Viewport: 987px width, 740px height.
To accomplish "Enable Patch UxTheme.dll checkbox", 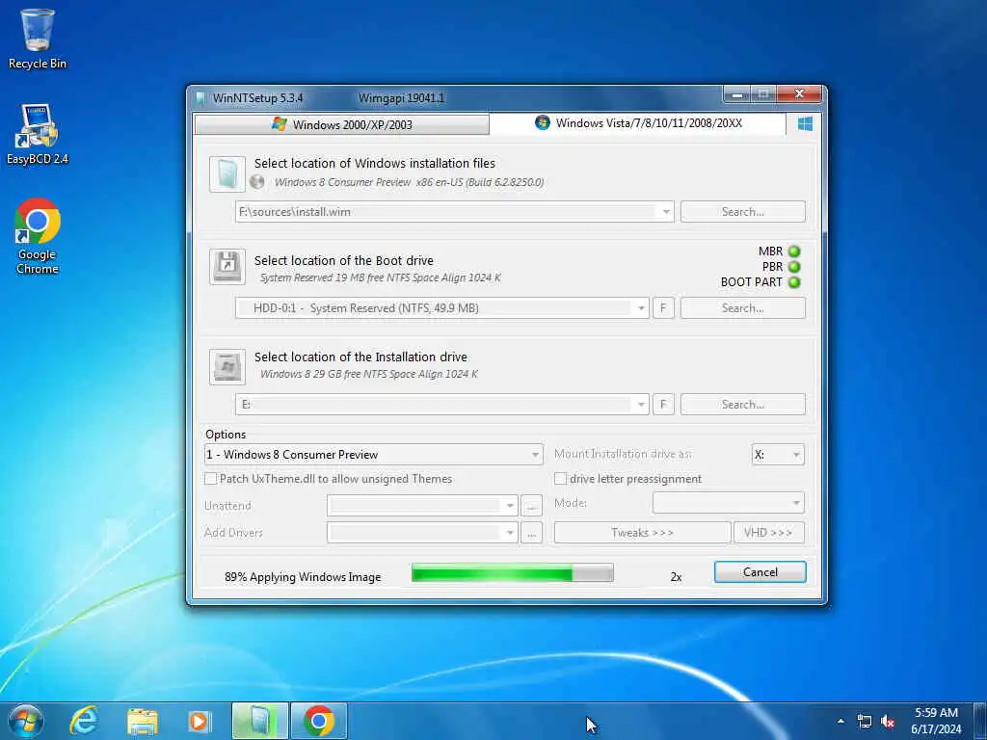I will pyautogui.click(x=211, y=479).
